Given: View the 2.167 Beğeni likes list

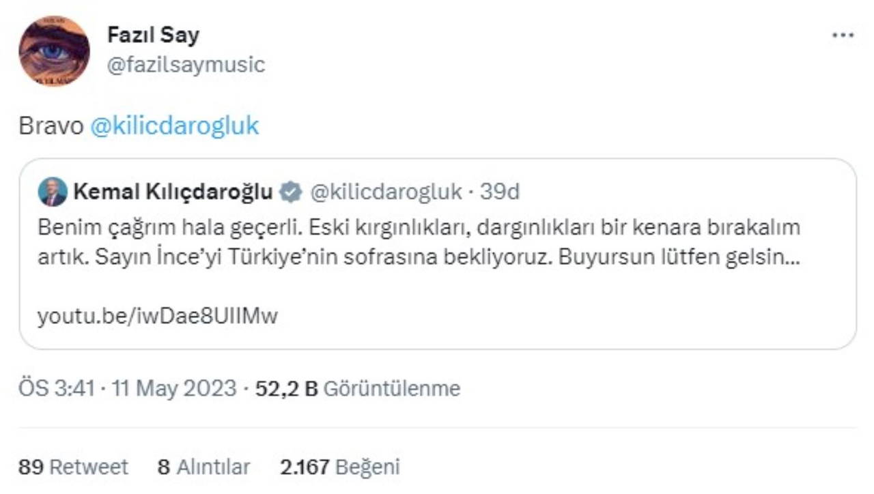Looking at the screenshot, I should [339, 467].
